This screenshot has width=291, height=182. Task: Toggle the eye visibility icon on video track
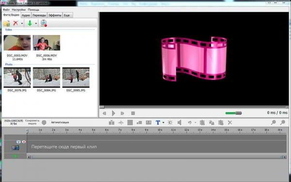click(24, 142)
